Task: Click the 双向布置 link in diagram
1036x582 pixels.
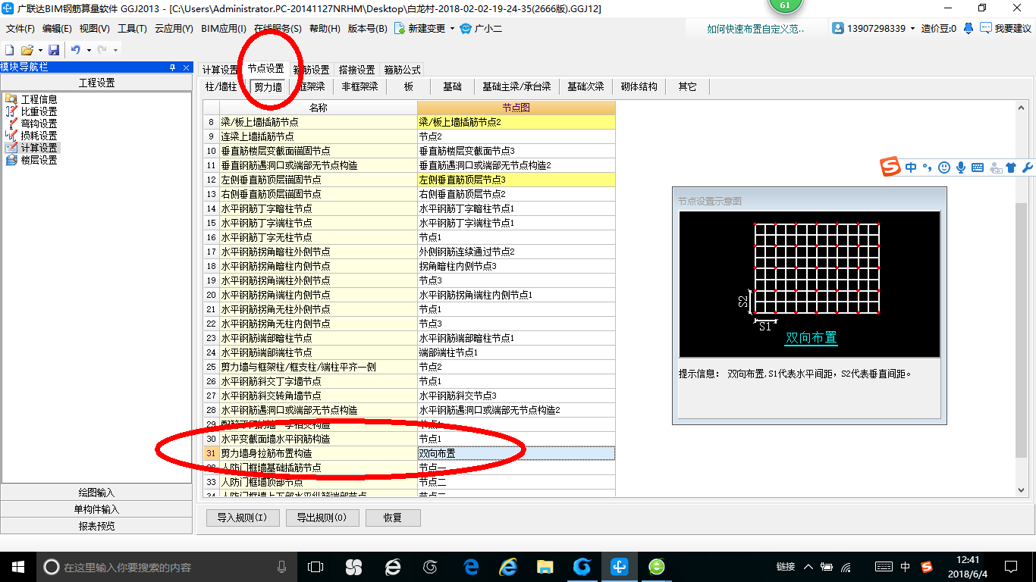Action: pos(812,338)
